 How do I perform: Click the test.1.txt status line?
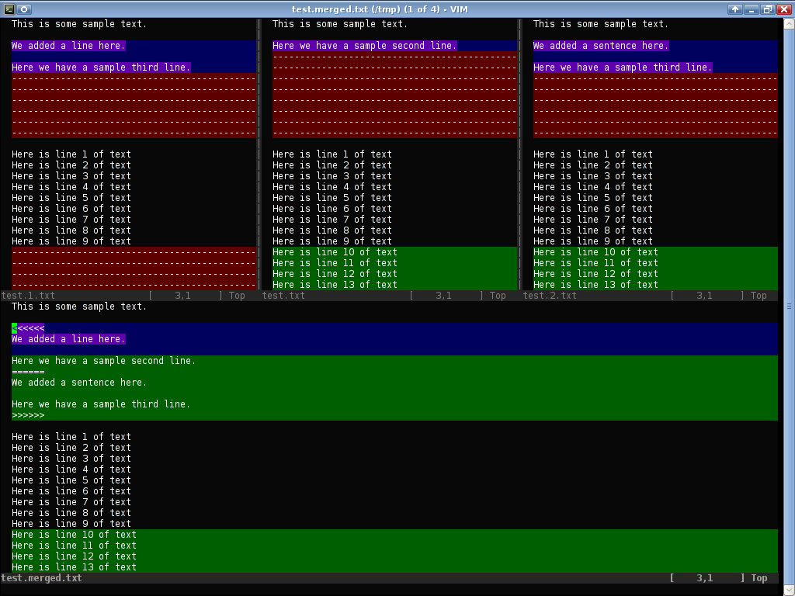coord(130,296)
